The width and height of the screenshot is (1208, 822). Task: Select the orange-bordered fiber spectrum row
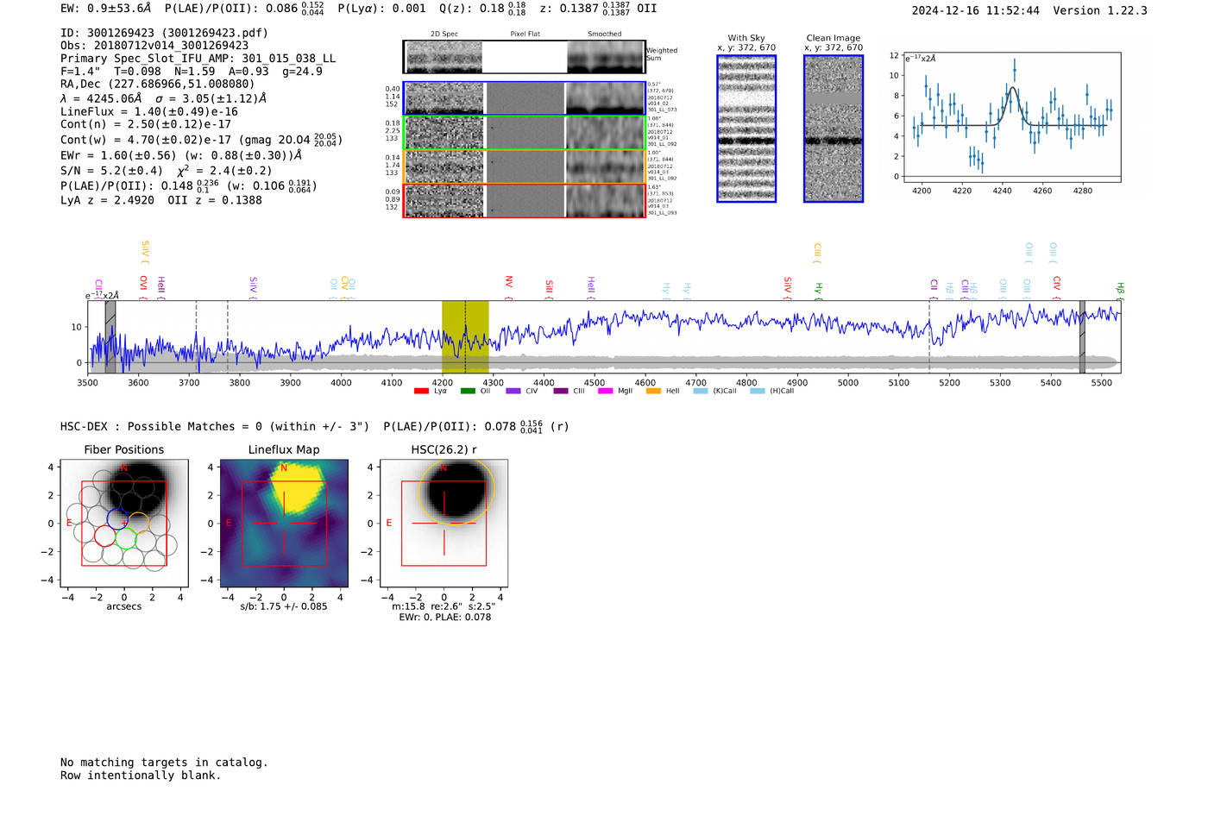[525, 166]
